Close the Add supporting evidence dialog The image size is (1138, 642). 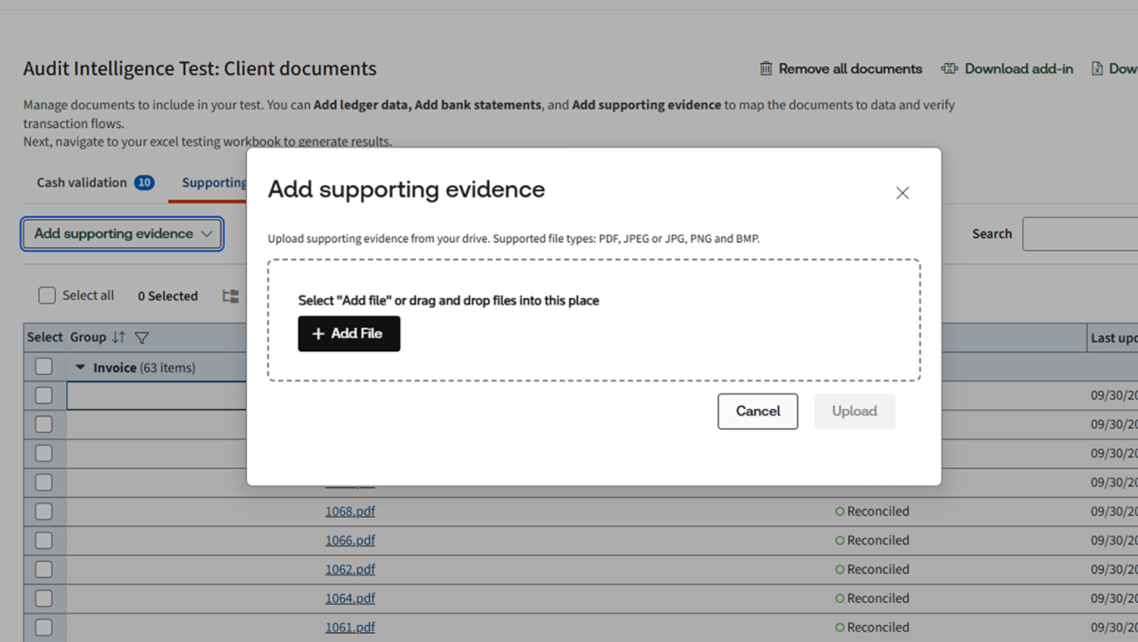tap(902, 193)
